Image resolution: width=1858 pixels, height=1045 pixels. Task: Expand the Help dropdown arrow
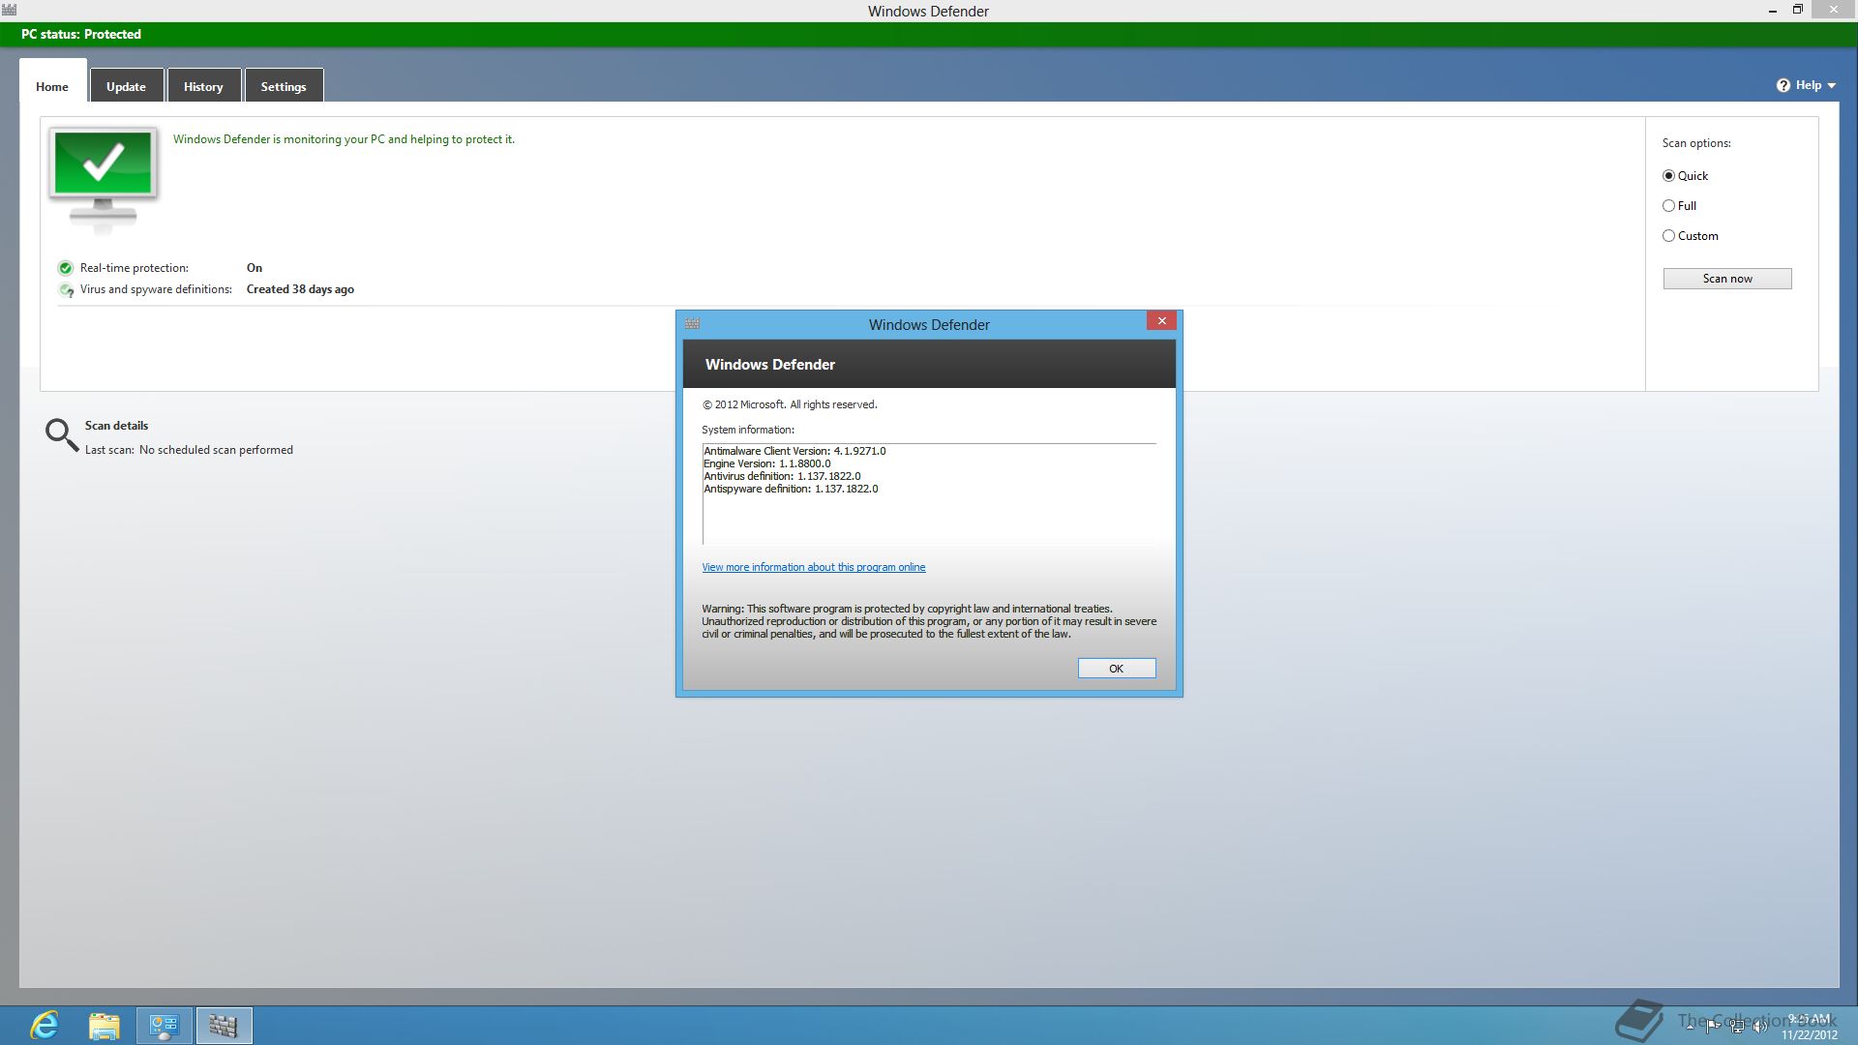[x=1832, y=86]
